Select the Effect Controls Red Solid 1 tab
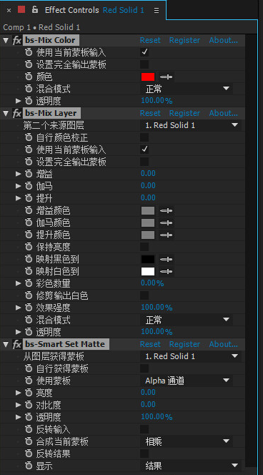 coord(94,10)
